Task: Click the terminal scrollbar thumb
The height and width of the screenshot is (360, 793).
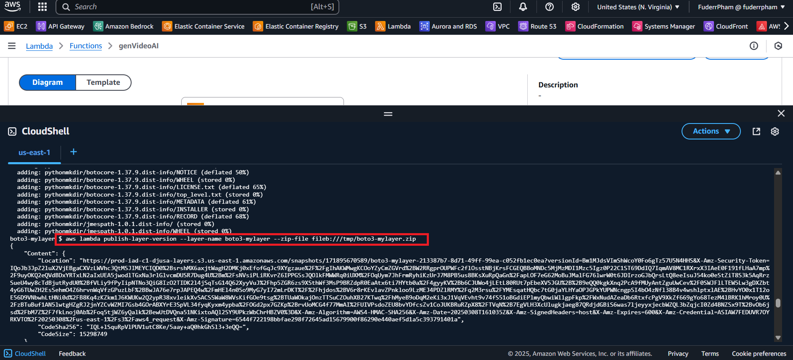Action: pyautogui.click(x=778, y=303)
